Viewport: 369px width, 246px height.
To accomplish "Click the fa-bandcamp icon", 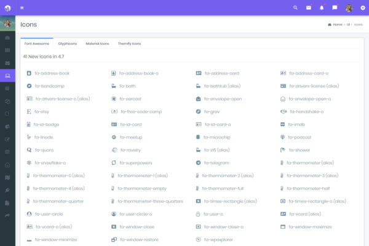I will click(x=29, y=86).
